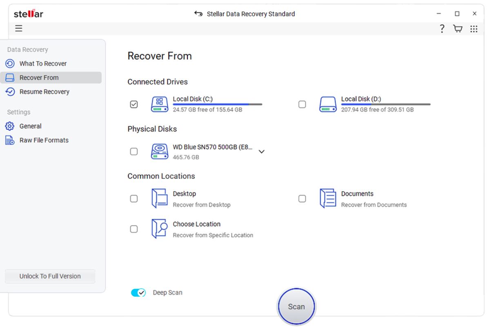Viewport: 492px width, 328px height.
Task: Click the Local Disk (D:) label
Action: click(x=361, y=99)
